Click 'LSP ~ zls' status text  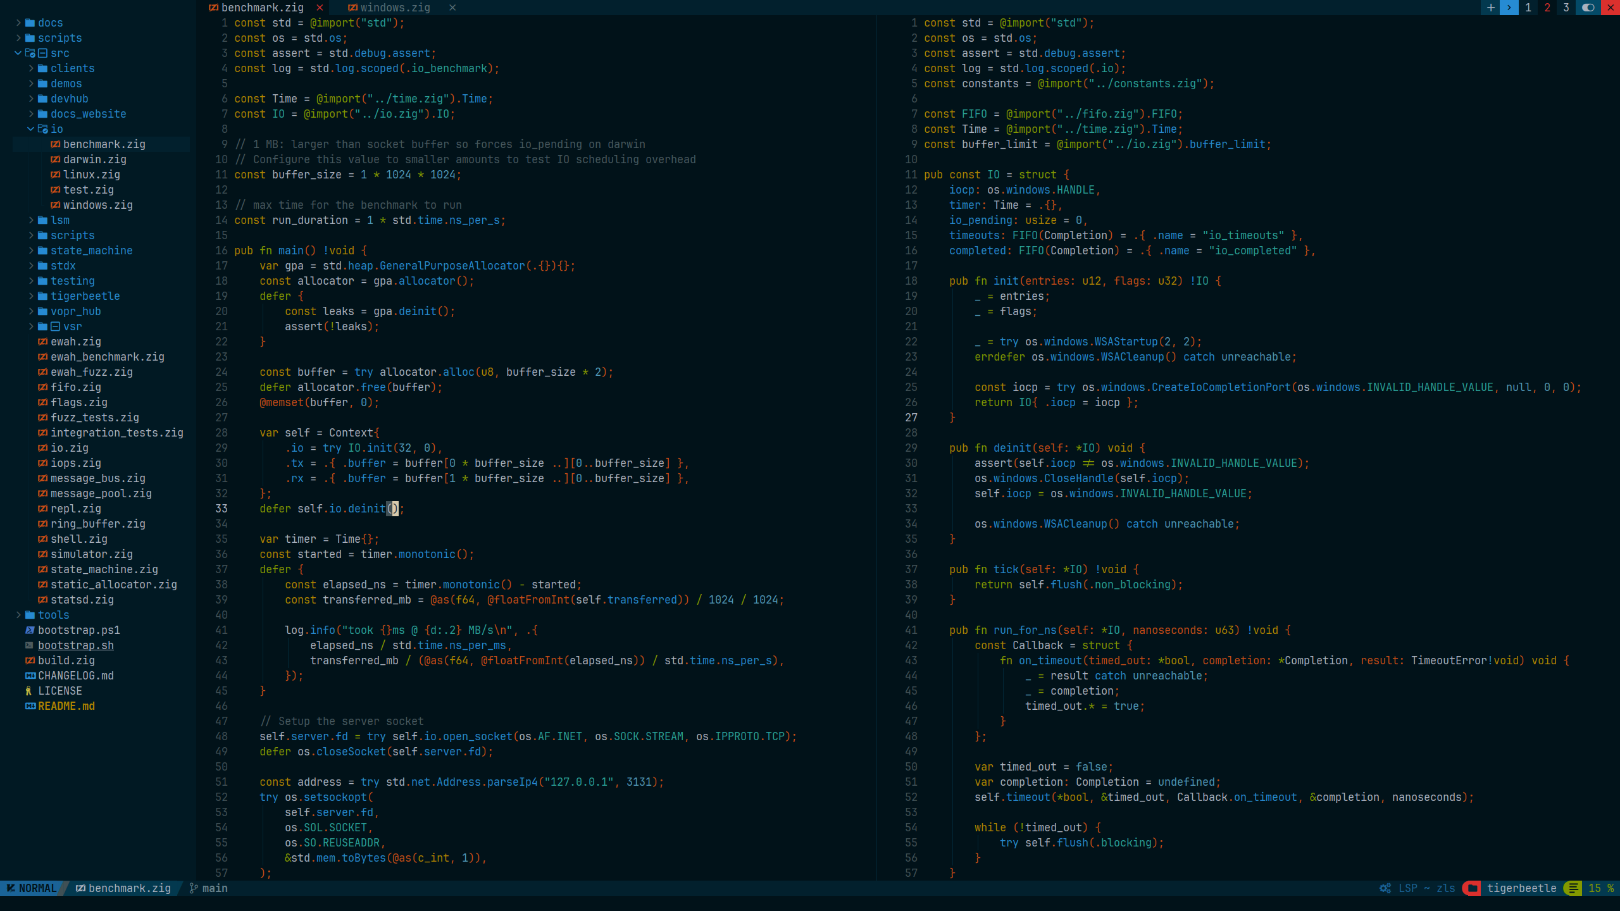click(1427, 888)
